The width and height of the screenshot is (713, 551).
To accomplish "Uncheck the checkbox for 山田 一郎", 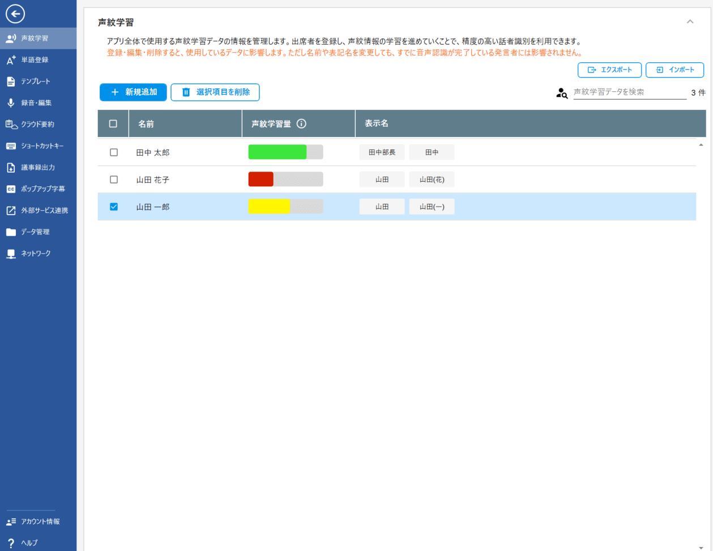I will coord(114,207).
